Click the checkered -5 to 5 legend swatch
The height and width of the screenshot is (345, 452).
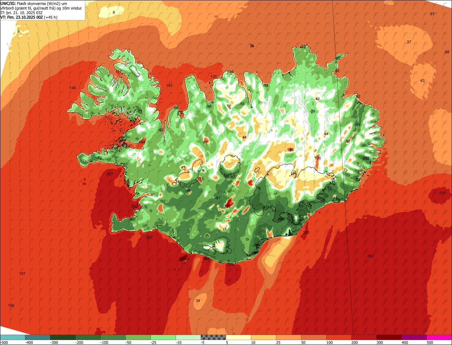coord(213,337)
